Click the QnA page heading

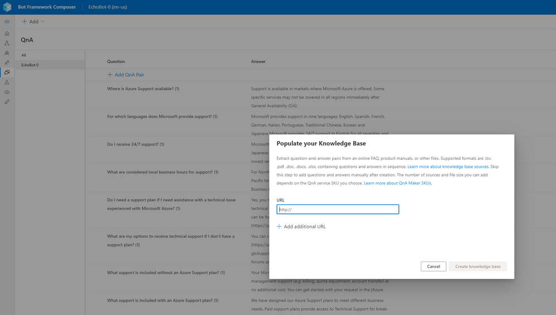pyautogui.click(x=27, y=40)
